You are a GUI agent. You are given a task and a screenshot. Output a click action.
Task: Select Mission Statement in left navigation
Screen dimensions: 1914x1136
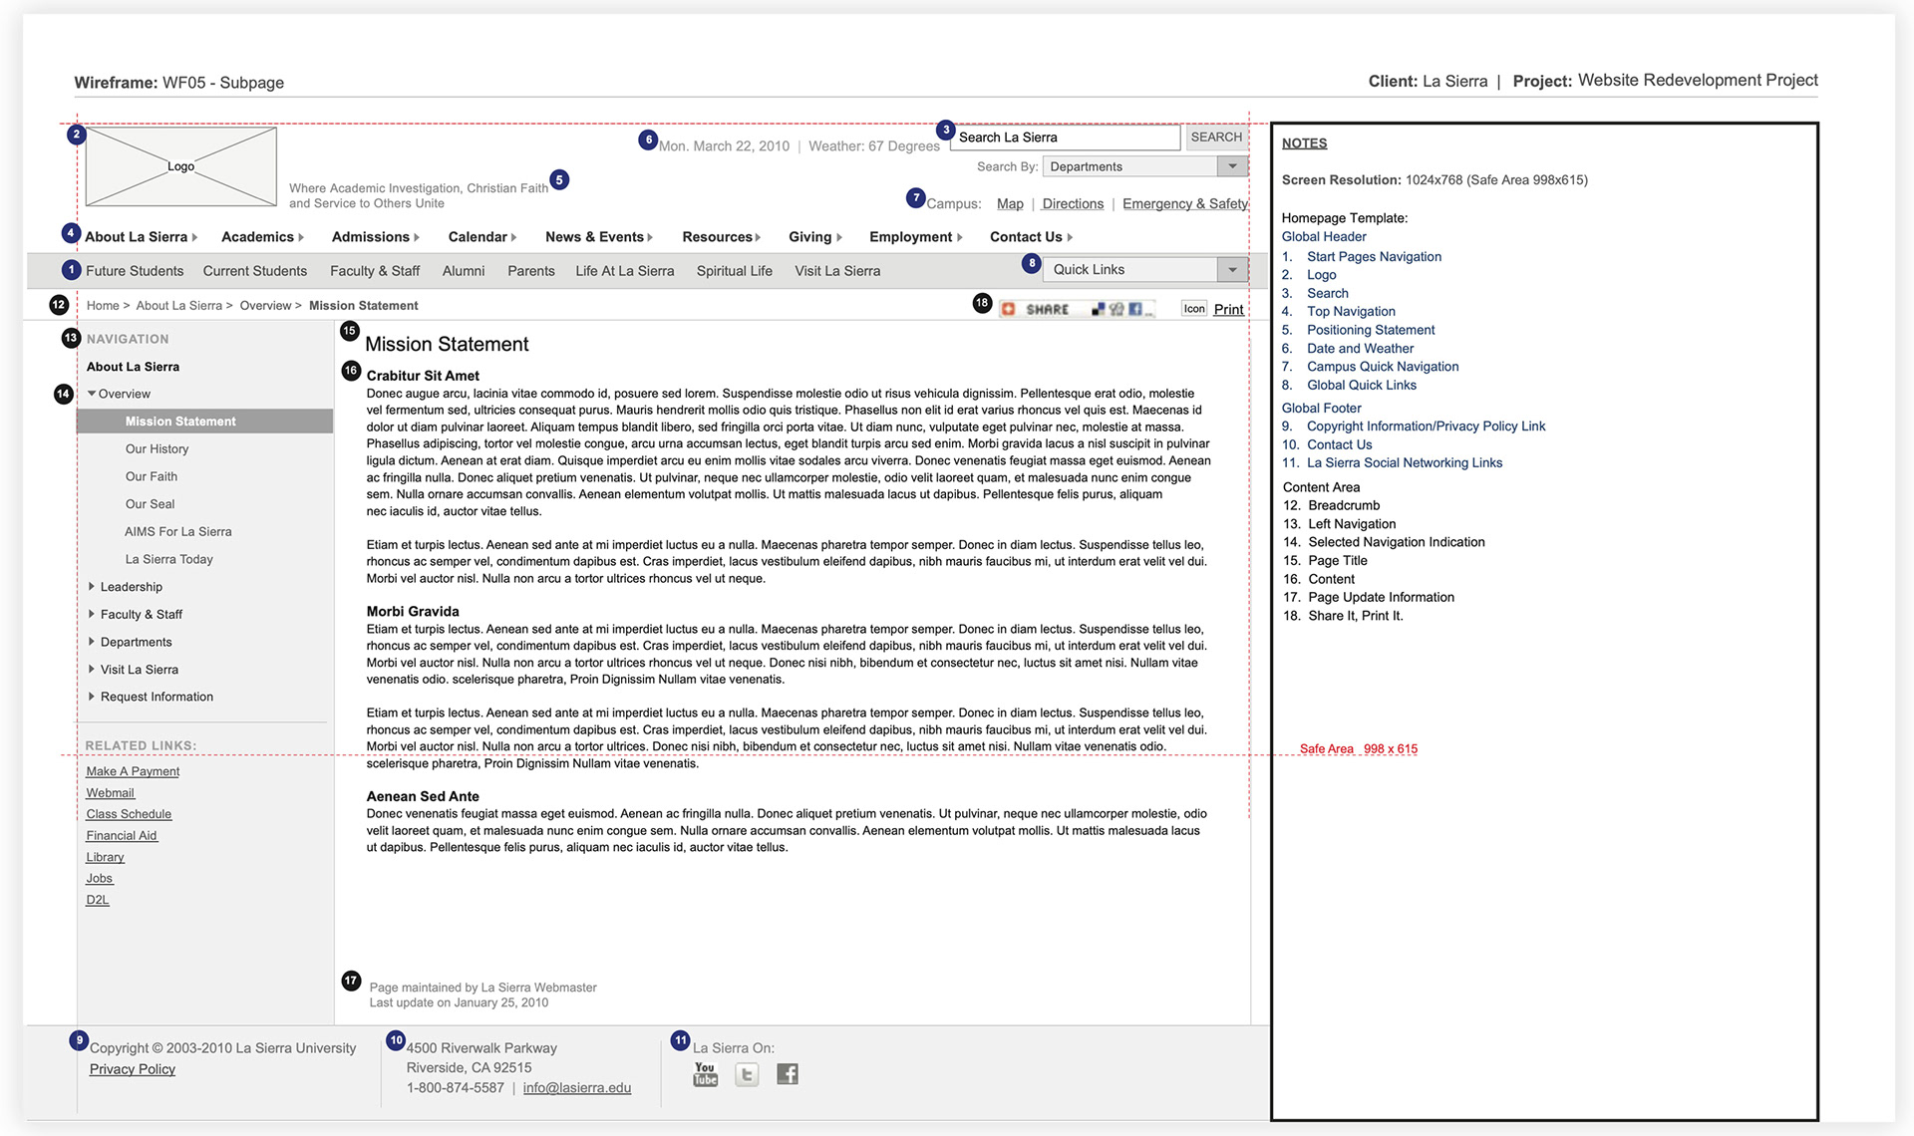pos(204,422)
